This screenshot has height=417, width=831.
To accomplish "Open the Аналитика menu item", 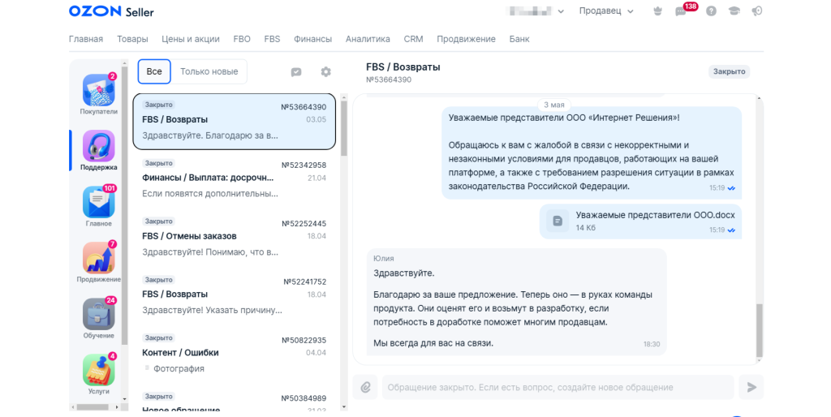I will (x=368, y=39).
